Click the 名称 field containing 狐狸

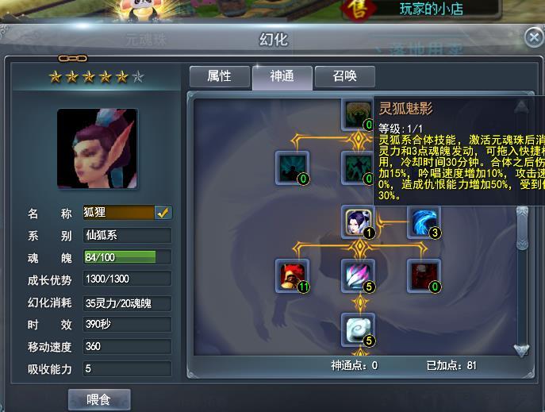119,213
